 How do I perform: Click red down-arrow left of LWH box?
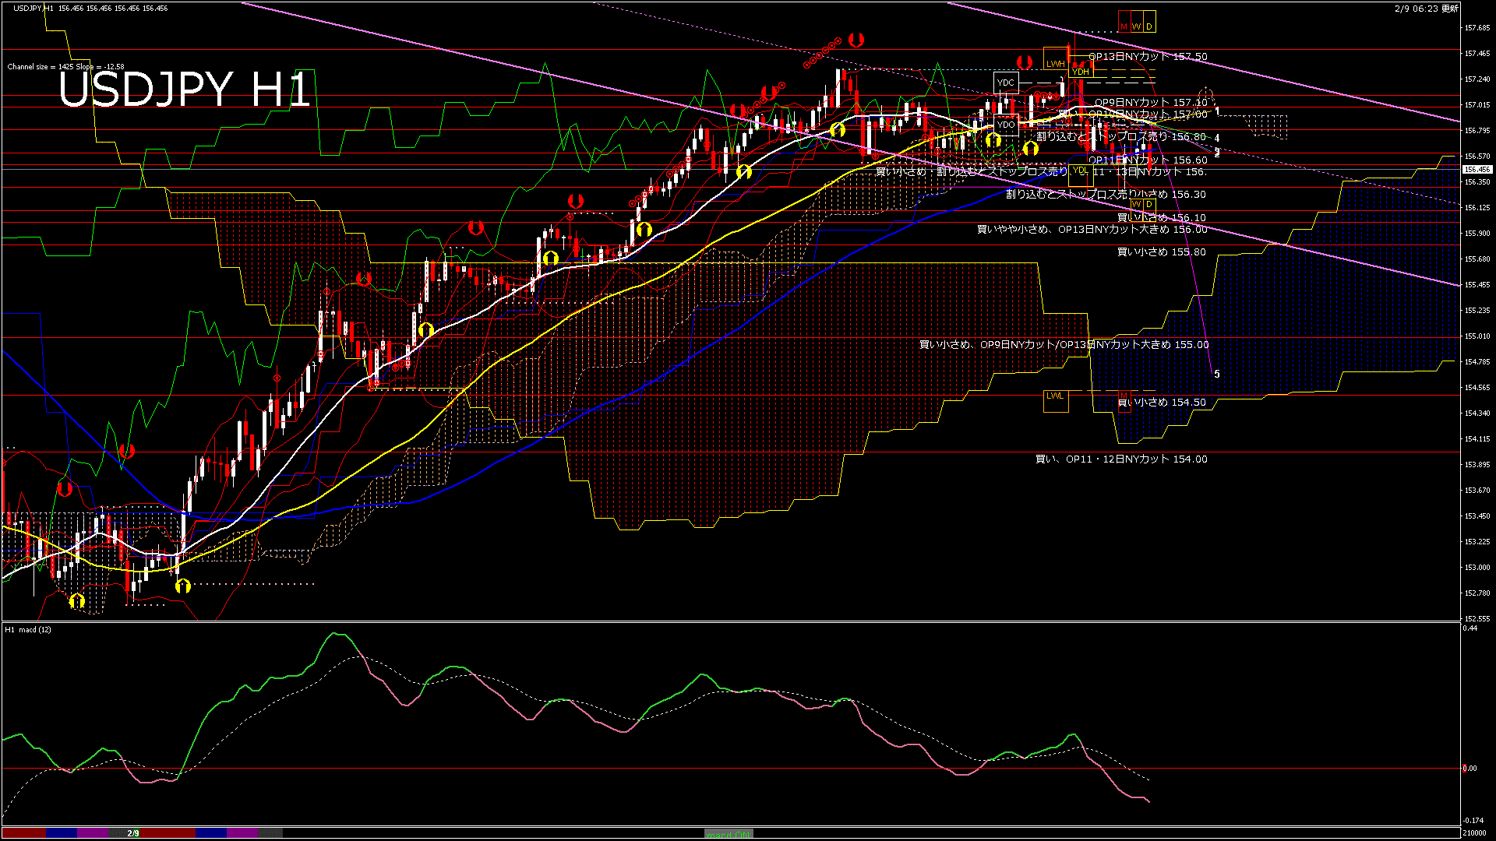coord(1024,62)
